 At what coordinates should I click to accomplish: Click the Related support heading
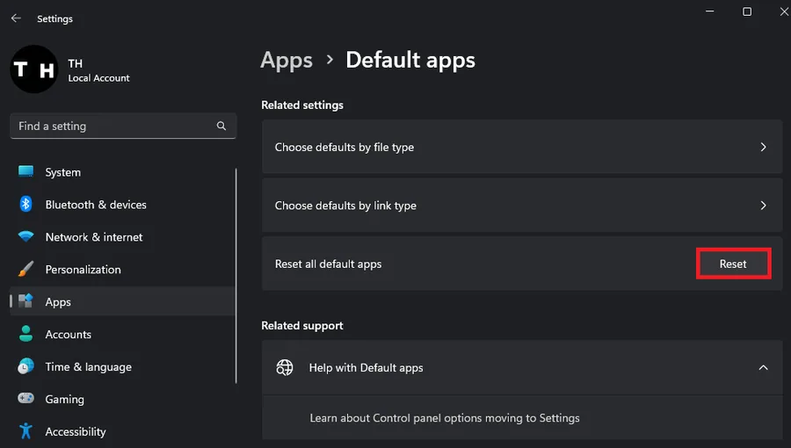click(302, 326)
